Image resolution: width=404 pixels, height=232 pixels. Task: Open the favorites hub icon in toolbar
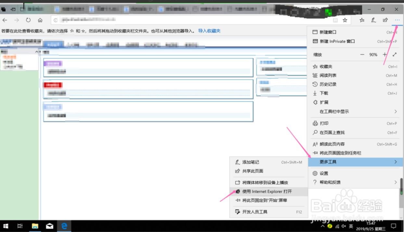point(362,20)
